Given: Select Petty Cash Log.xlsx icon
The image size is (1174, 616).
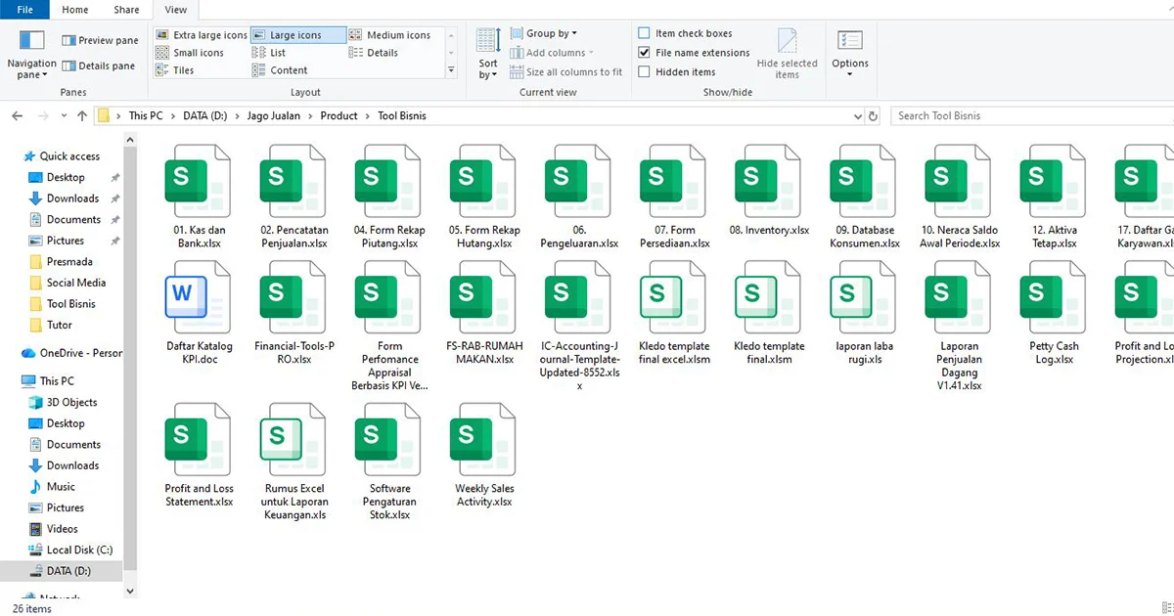Looking at the screenshot, I should [1053, 297].
